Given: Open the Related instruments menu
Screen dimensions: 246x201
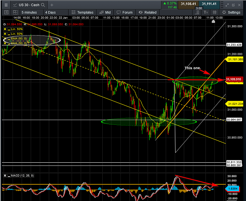Looking at the screenshot, I should [x=148, y=12].
